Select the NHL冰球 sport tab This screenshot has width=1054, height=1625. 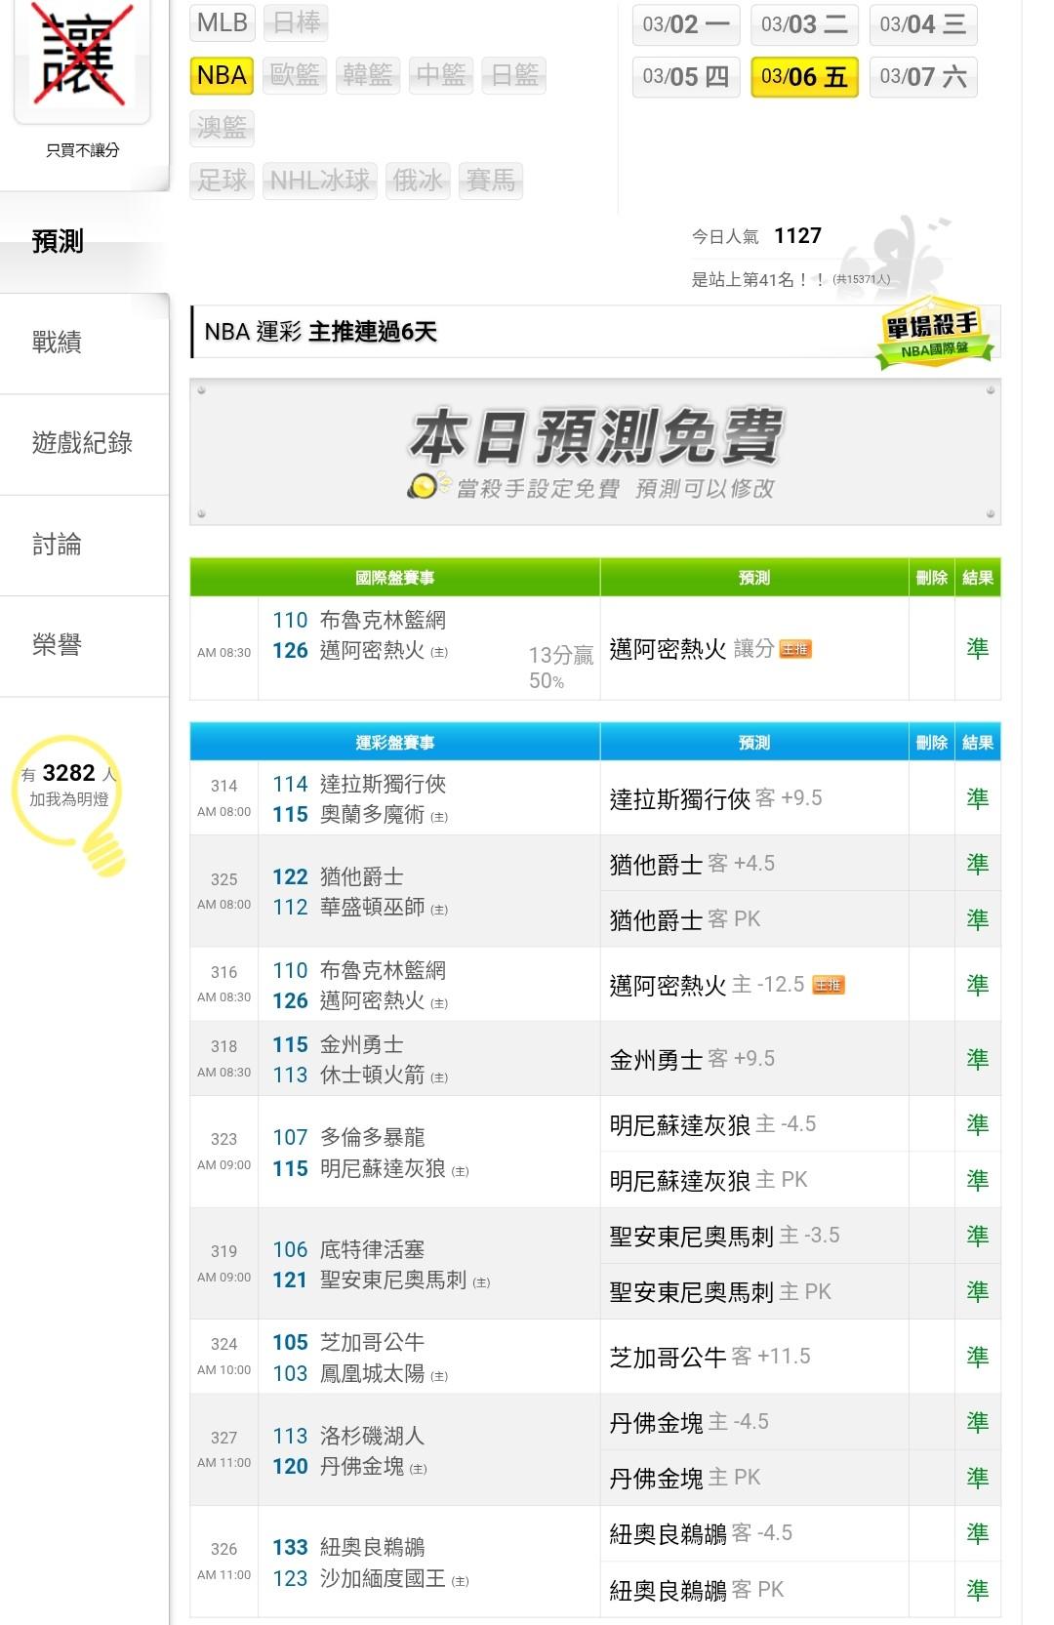click(319, 181)
